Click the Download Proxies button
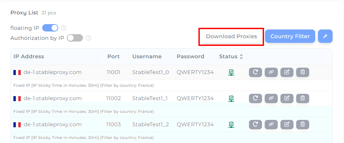 point(231,36)
